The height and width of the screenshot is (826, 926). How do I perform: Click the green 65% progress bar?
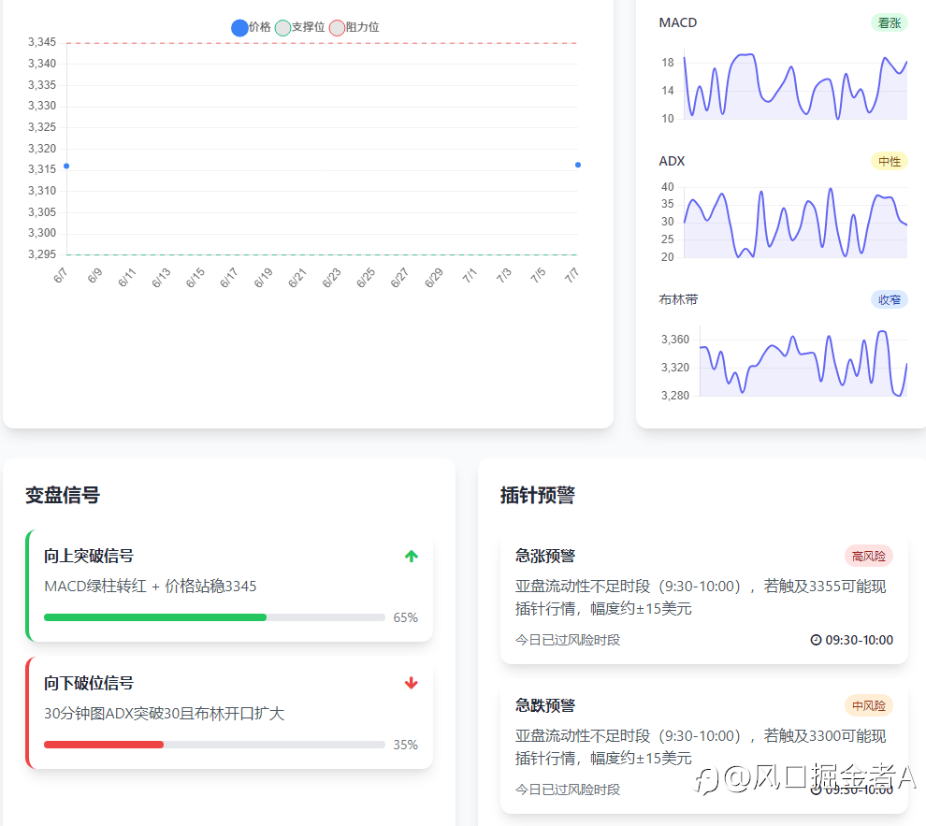click(x=155, y=617)
